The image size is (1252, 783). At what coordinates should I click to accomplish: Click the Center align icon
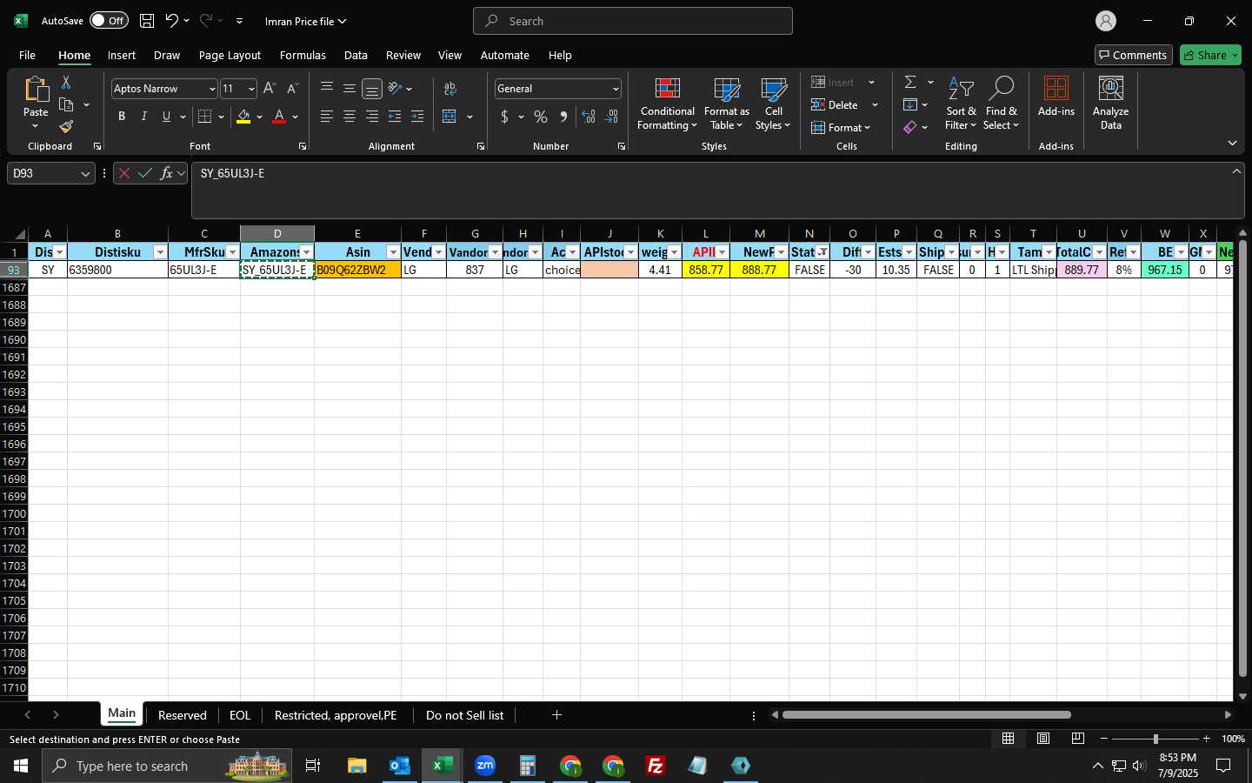click(x=350, y=117)
